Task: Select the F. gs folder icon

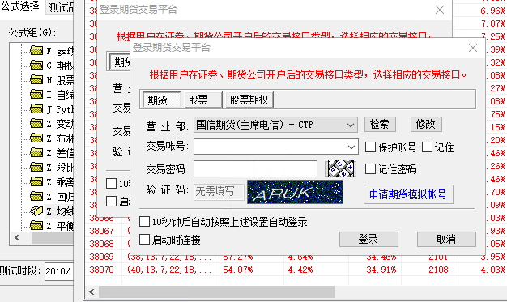Action: (x=36, y=50)
